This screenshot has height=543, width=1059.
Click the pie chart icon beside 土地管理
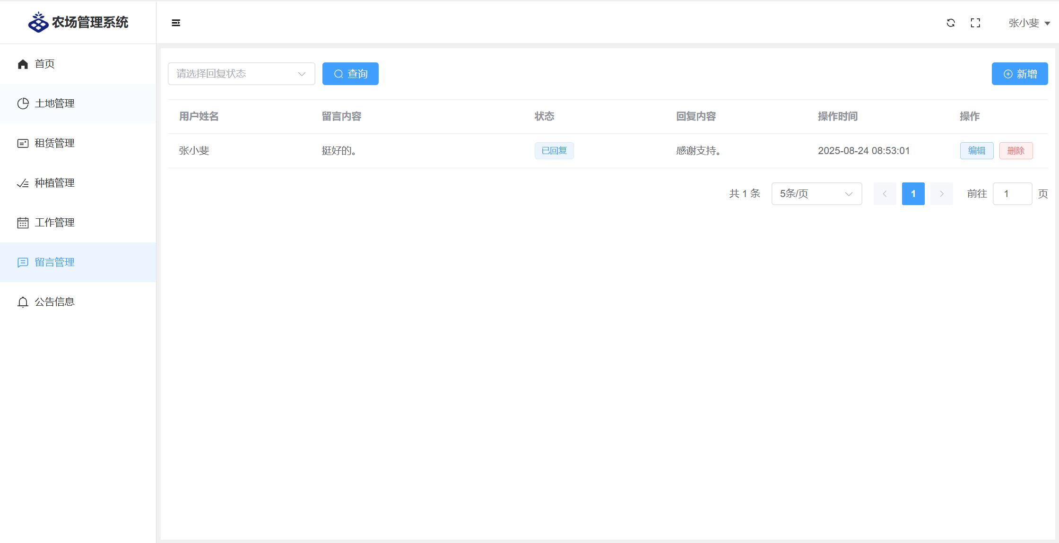(23, 103)
